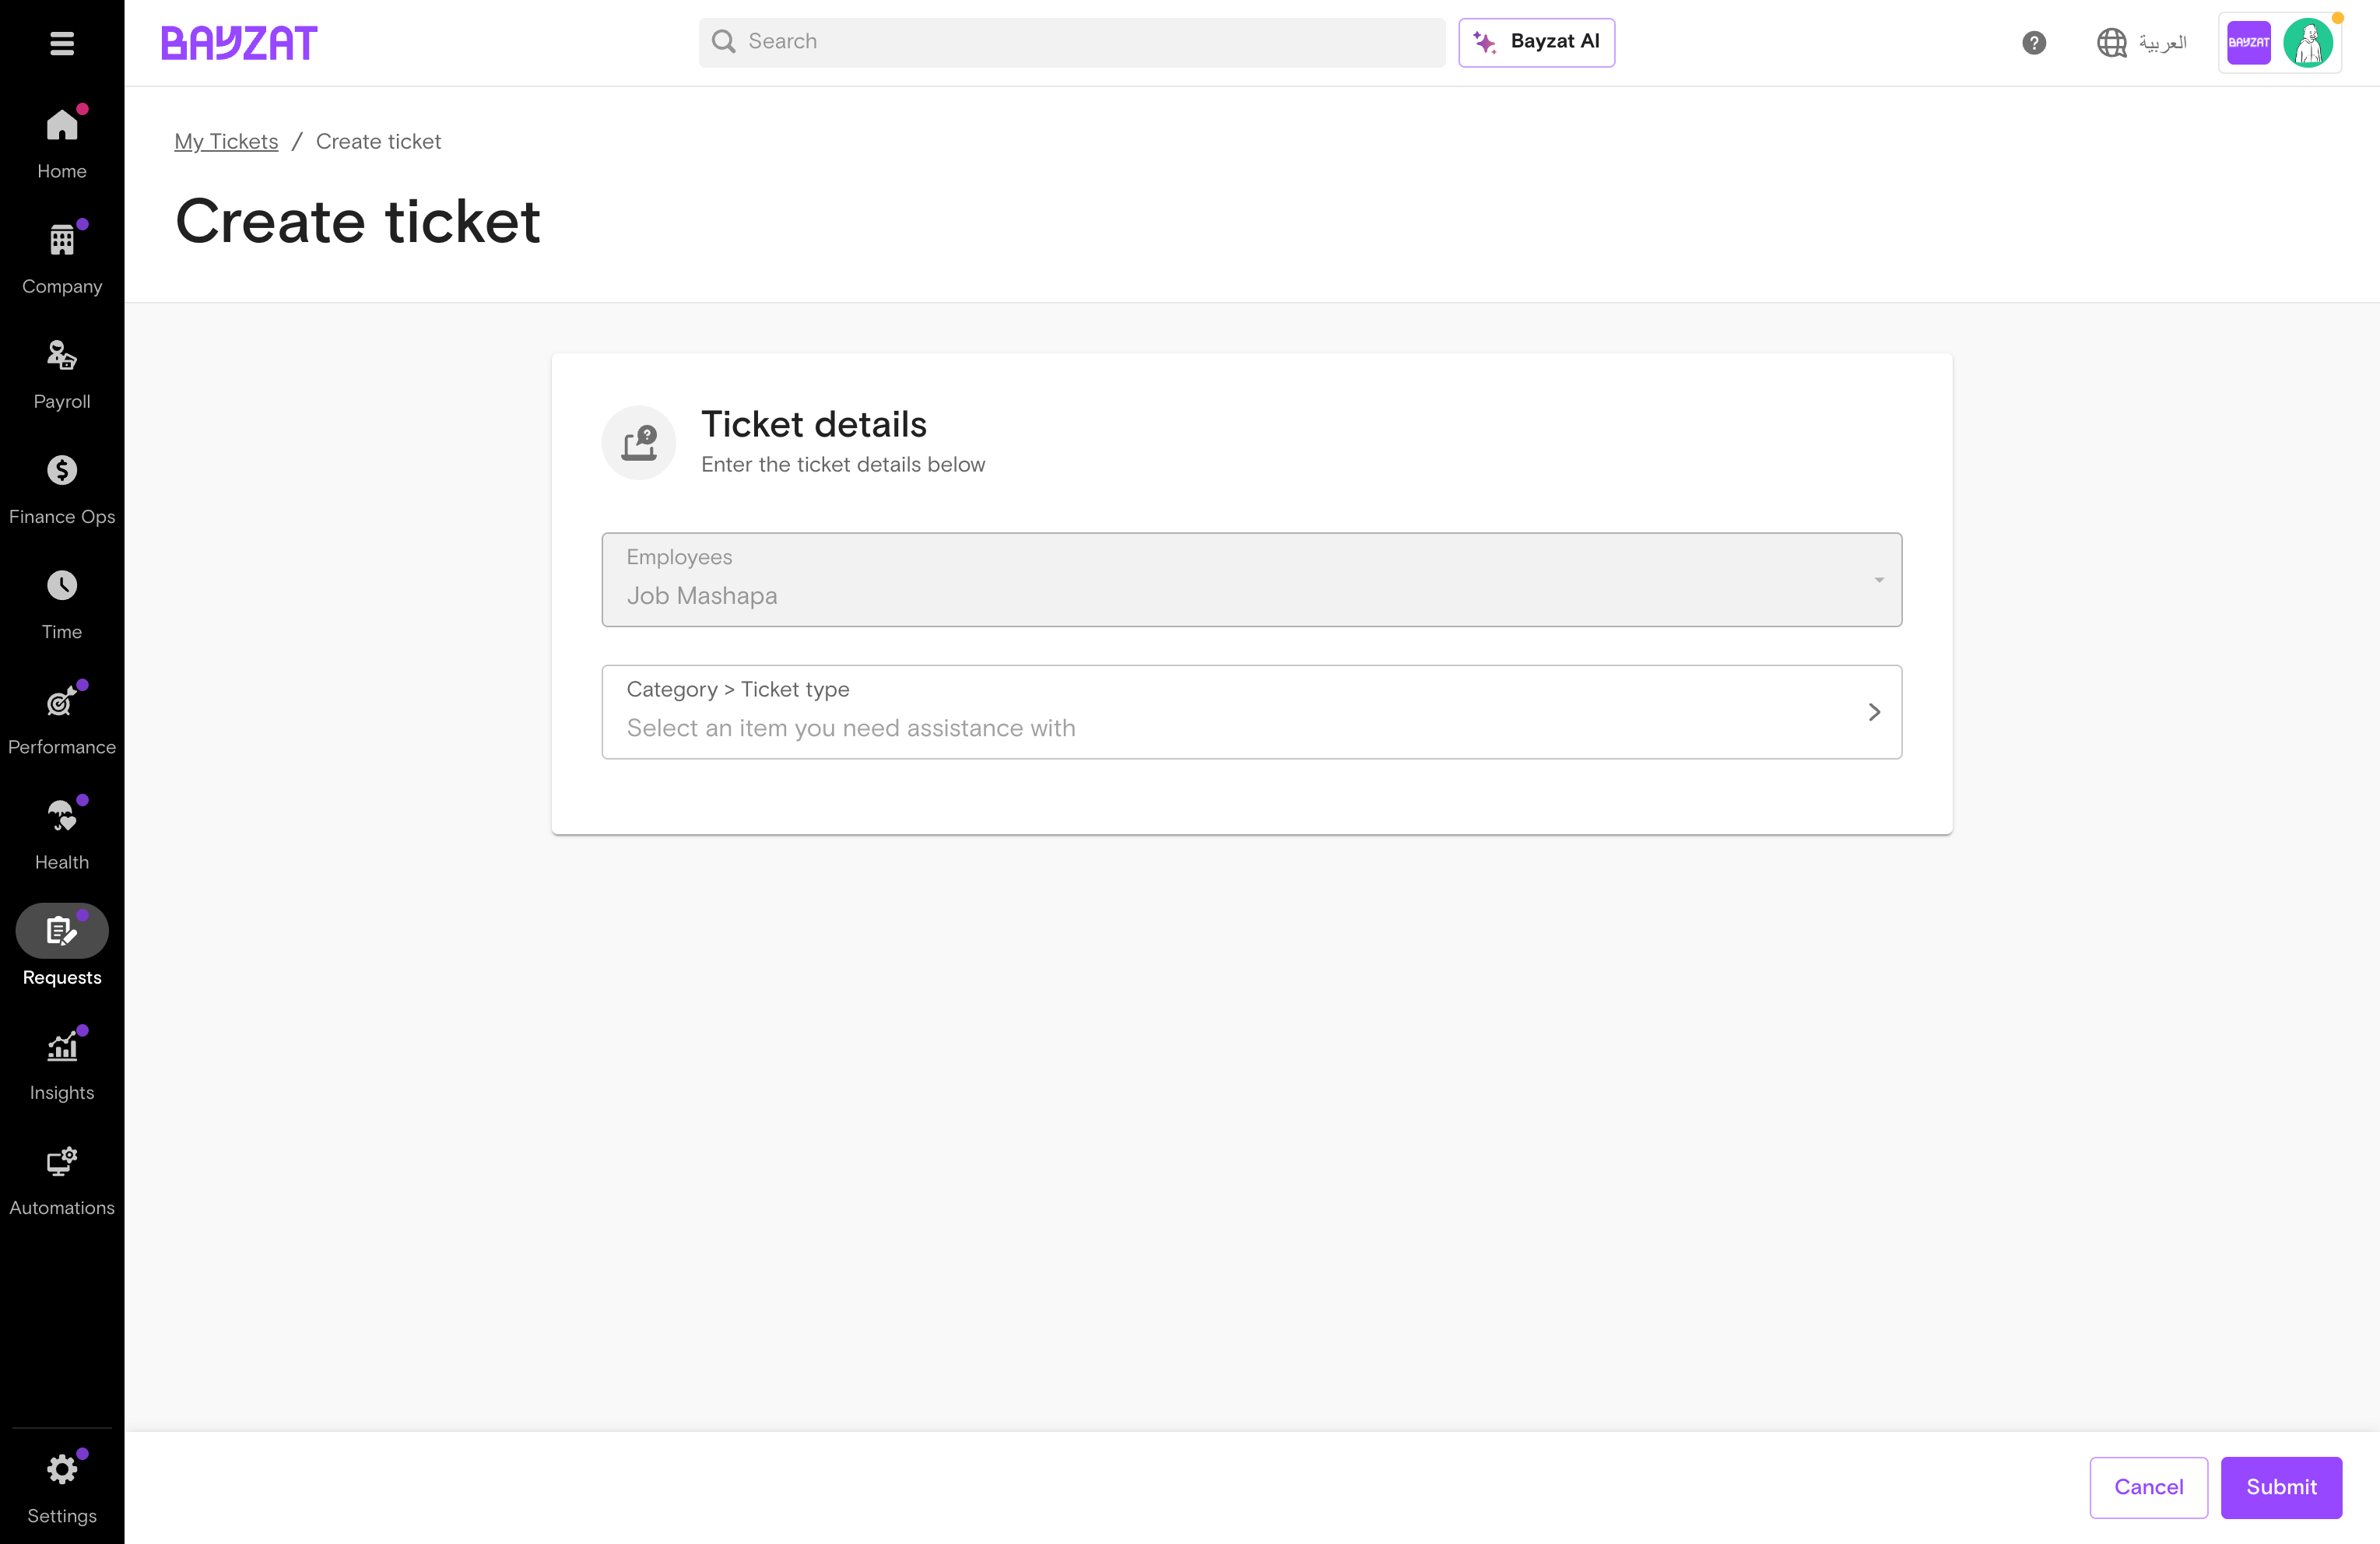Image resolution: width=2380 pixels, height=1544 pixels.
Task: Click the Bayzat logo
Action: click(x=239, y=43)
